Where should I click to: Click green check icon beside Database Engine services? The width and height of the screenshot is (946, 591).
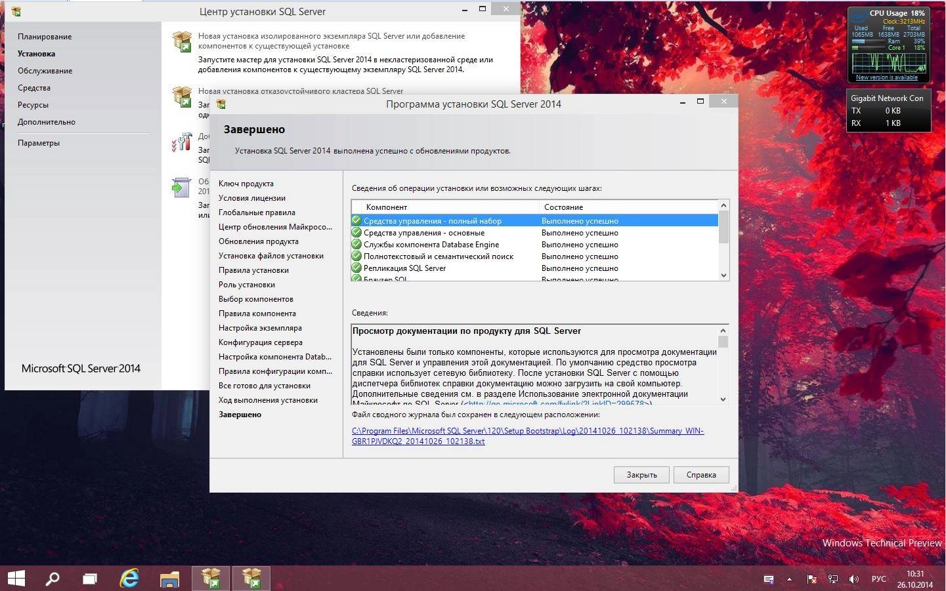click(356, 244)
